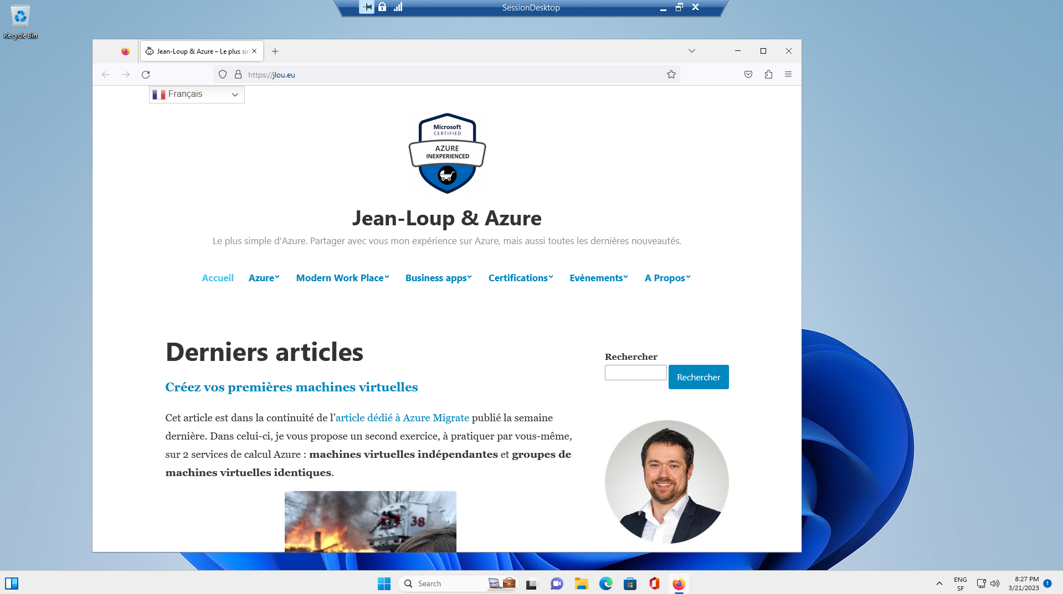The image size is (1063, 594).
Task: Click the Rechercher search input field
Action: click(635, 373)
